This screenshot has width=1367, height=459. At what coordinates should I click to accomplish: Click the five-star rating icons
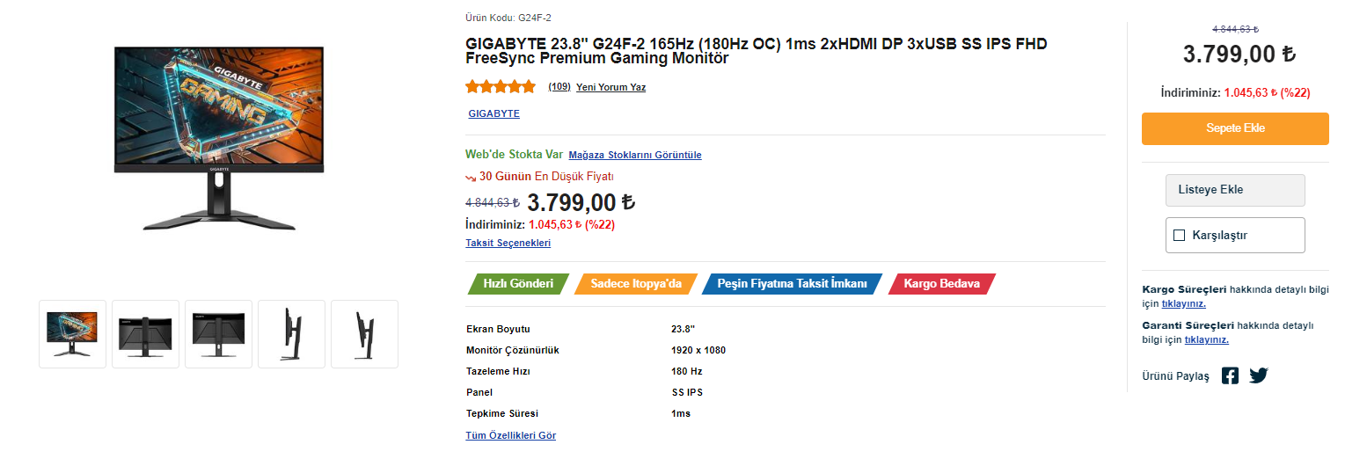[x=501, y=87]
